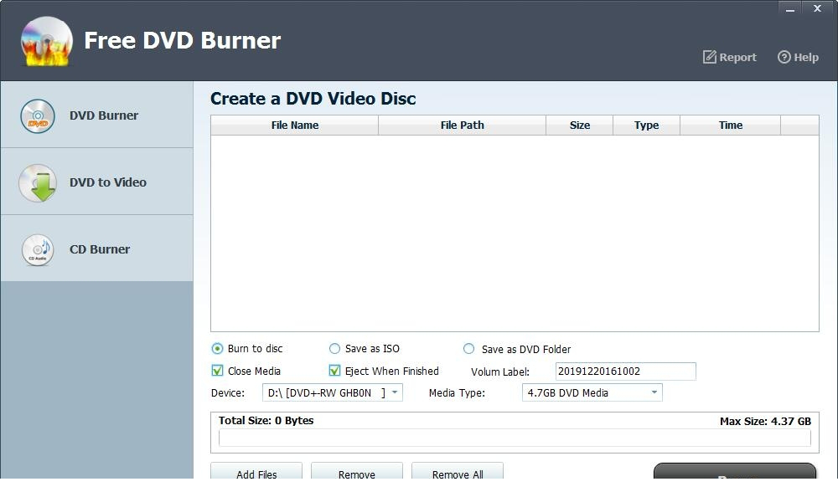
Task: Choose Save as ISO output
Action: [334, 349]
